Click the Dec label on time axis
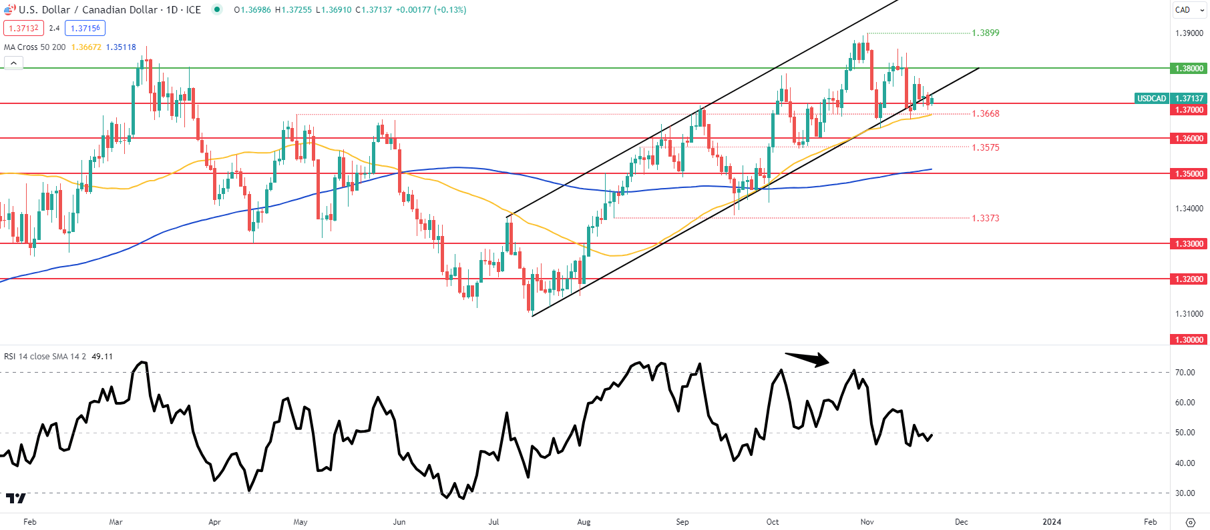This screenshot has height=530, width=1210. point(961,522)
